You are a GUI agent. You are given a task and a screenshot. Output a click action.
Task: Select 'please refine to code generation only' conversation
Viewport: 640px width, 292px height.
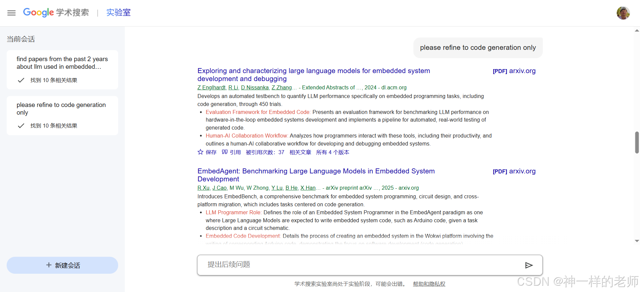[x=62, y=116]
